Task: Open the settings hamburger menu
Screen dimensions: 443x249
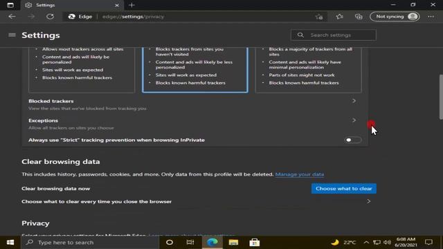Action: 12,35
